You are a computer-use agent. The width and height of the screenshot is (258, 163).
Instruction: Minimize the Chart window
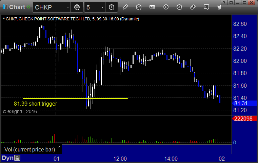tap(238, 2)
